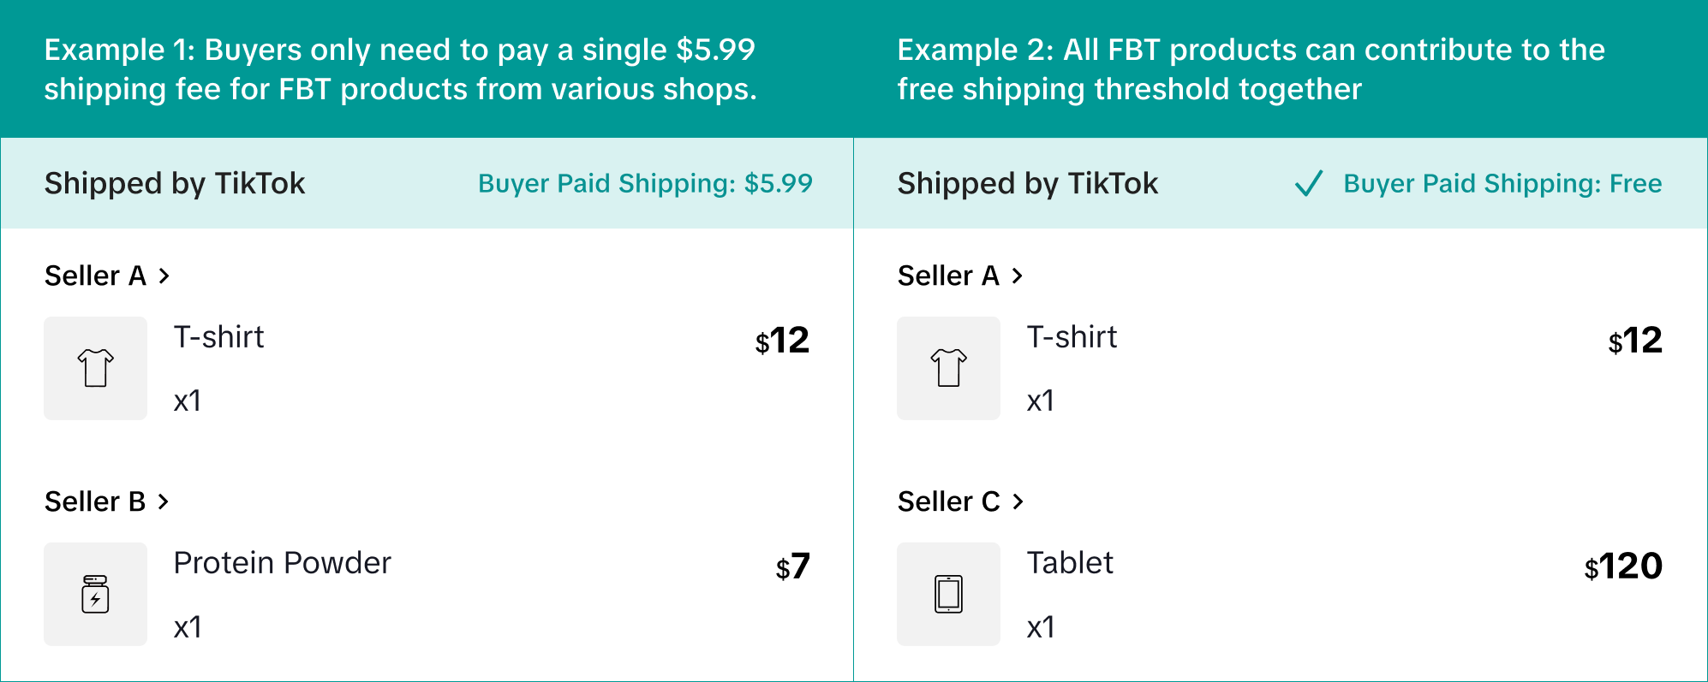1708x682 pixels.
Task: Click the T-shirt icon in Example 2
Action: point(948,368)
